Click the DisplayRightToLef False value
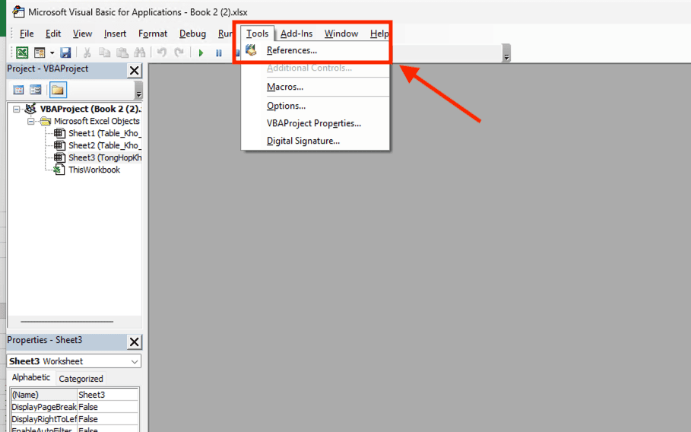This screenshot has width=691, height=432. [108, 419]
